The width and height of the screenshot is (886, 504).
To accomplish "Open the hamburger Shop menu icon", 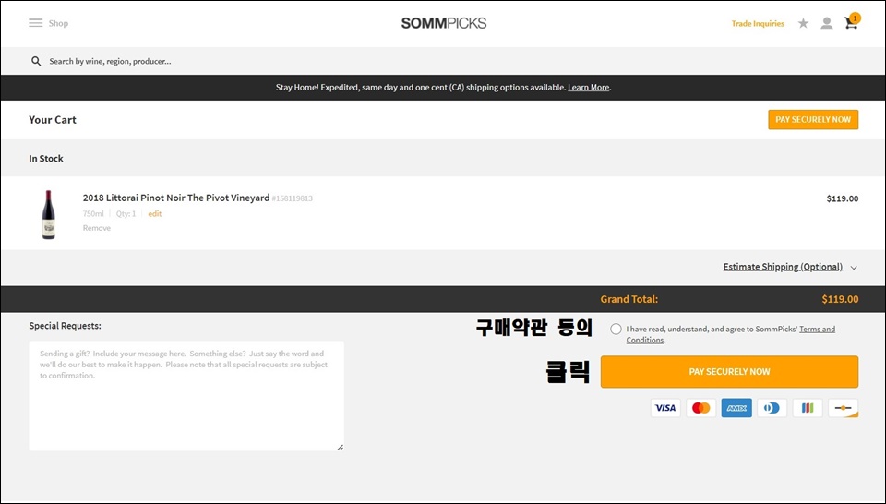I will pyautogui.click(x=36, y=23).
